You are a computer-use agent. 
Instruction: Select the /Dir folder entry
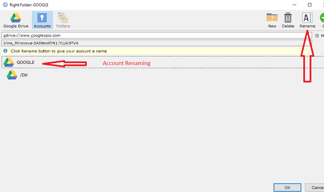(x=24, y=75)
